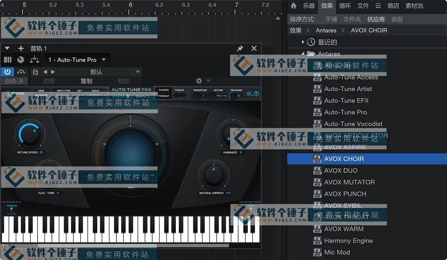Sort browser by 文件夹

tap(352, 19)
